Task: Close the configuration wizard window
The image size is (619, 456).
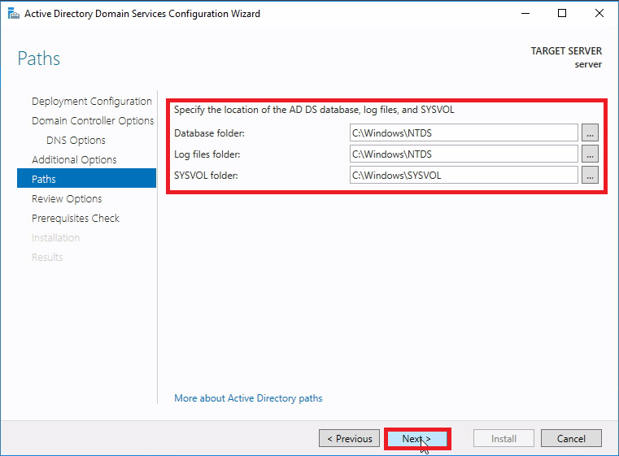Action: pos(599,14)
